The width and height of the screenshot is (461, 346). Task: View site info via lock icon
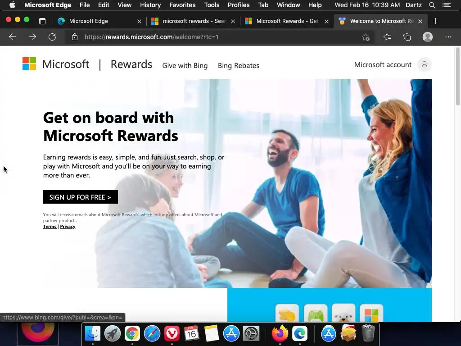[x=75, y=37]
